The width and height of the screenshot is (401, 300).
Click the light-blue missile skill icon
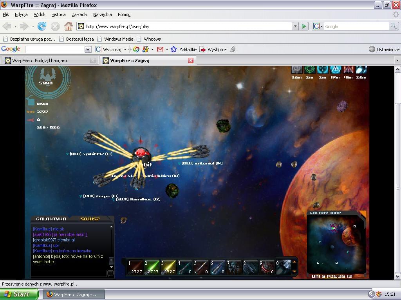[361, 70]
